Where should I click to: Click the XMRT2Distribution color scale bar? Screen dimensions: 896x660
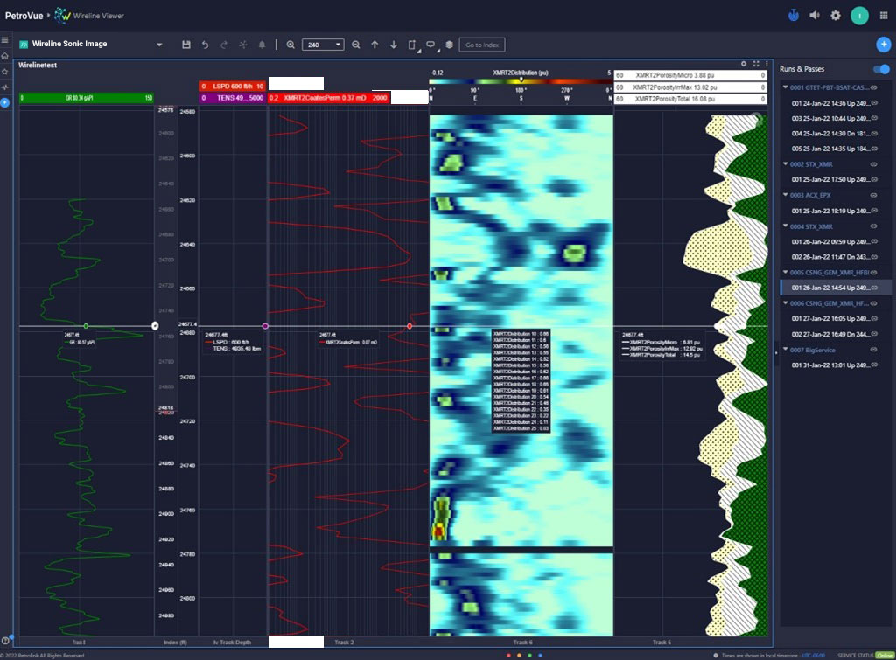click(521, 79)
